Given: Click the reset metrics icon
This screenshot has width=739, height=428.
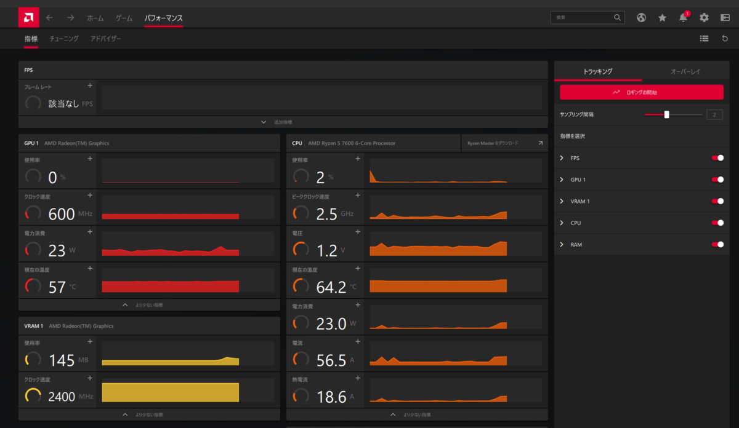Looking at the screenshot, I should (725, 38).
